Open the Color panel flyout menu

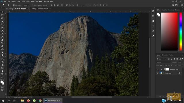[183, 10]
